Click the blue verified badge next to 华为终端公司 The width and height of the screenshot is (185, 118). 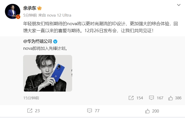pyautogui.click(x=55, y=41)
